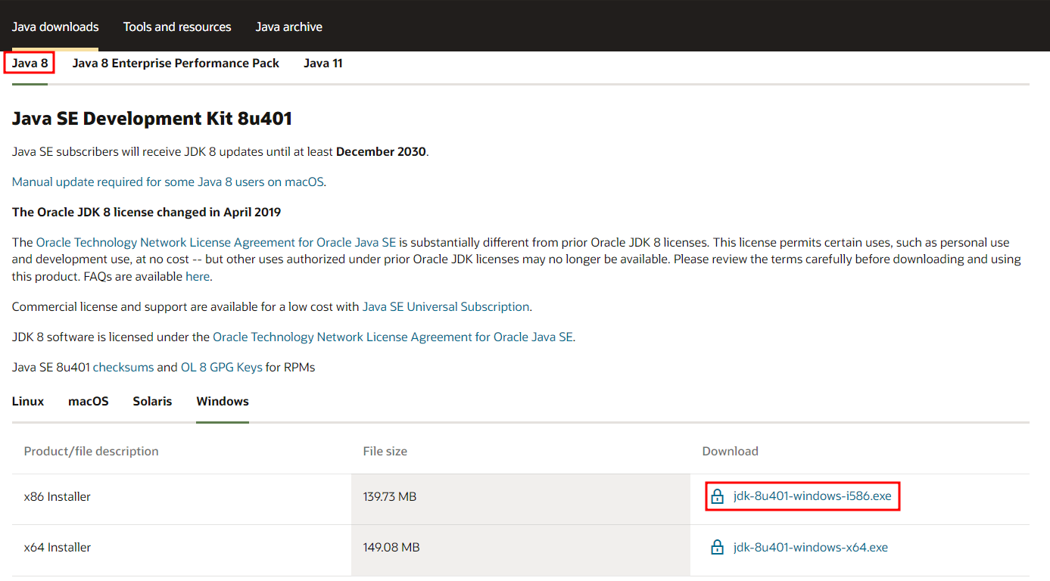The height and width of the screenshot is (581, 1050).
Task: Download jdk-8u401-windows-x64.exe
Action: (811, 547)
